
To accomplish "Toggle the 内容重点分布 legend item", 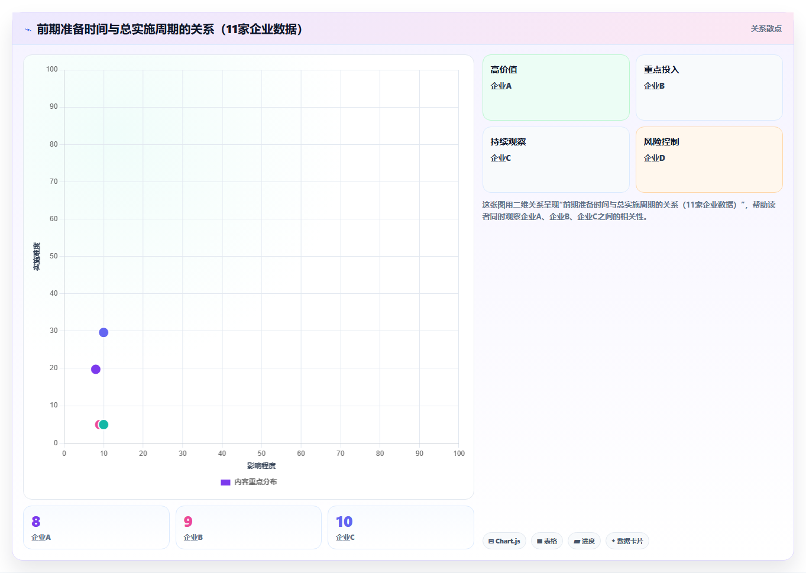I will [248, 482].
